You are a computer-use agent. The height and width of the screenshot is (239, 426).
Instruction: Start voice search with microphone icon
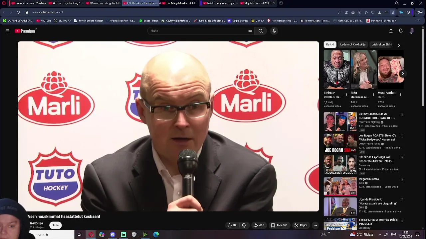tap(274, 31)
